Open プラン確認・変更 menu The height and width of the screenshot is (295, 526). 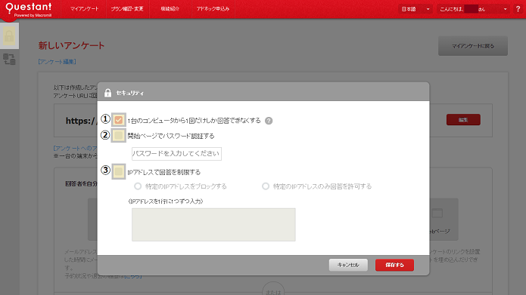(127, 9)
